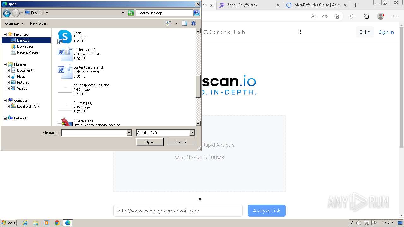Add page to browser favorites star
The height and width of the screenshot is (227, 404).
pos(336,16)
